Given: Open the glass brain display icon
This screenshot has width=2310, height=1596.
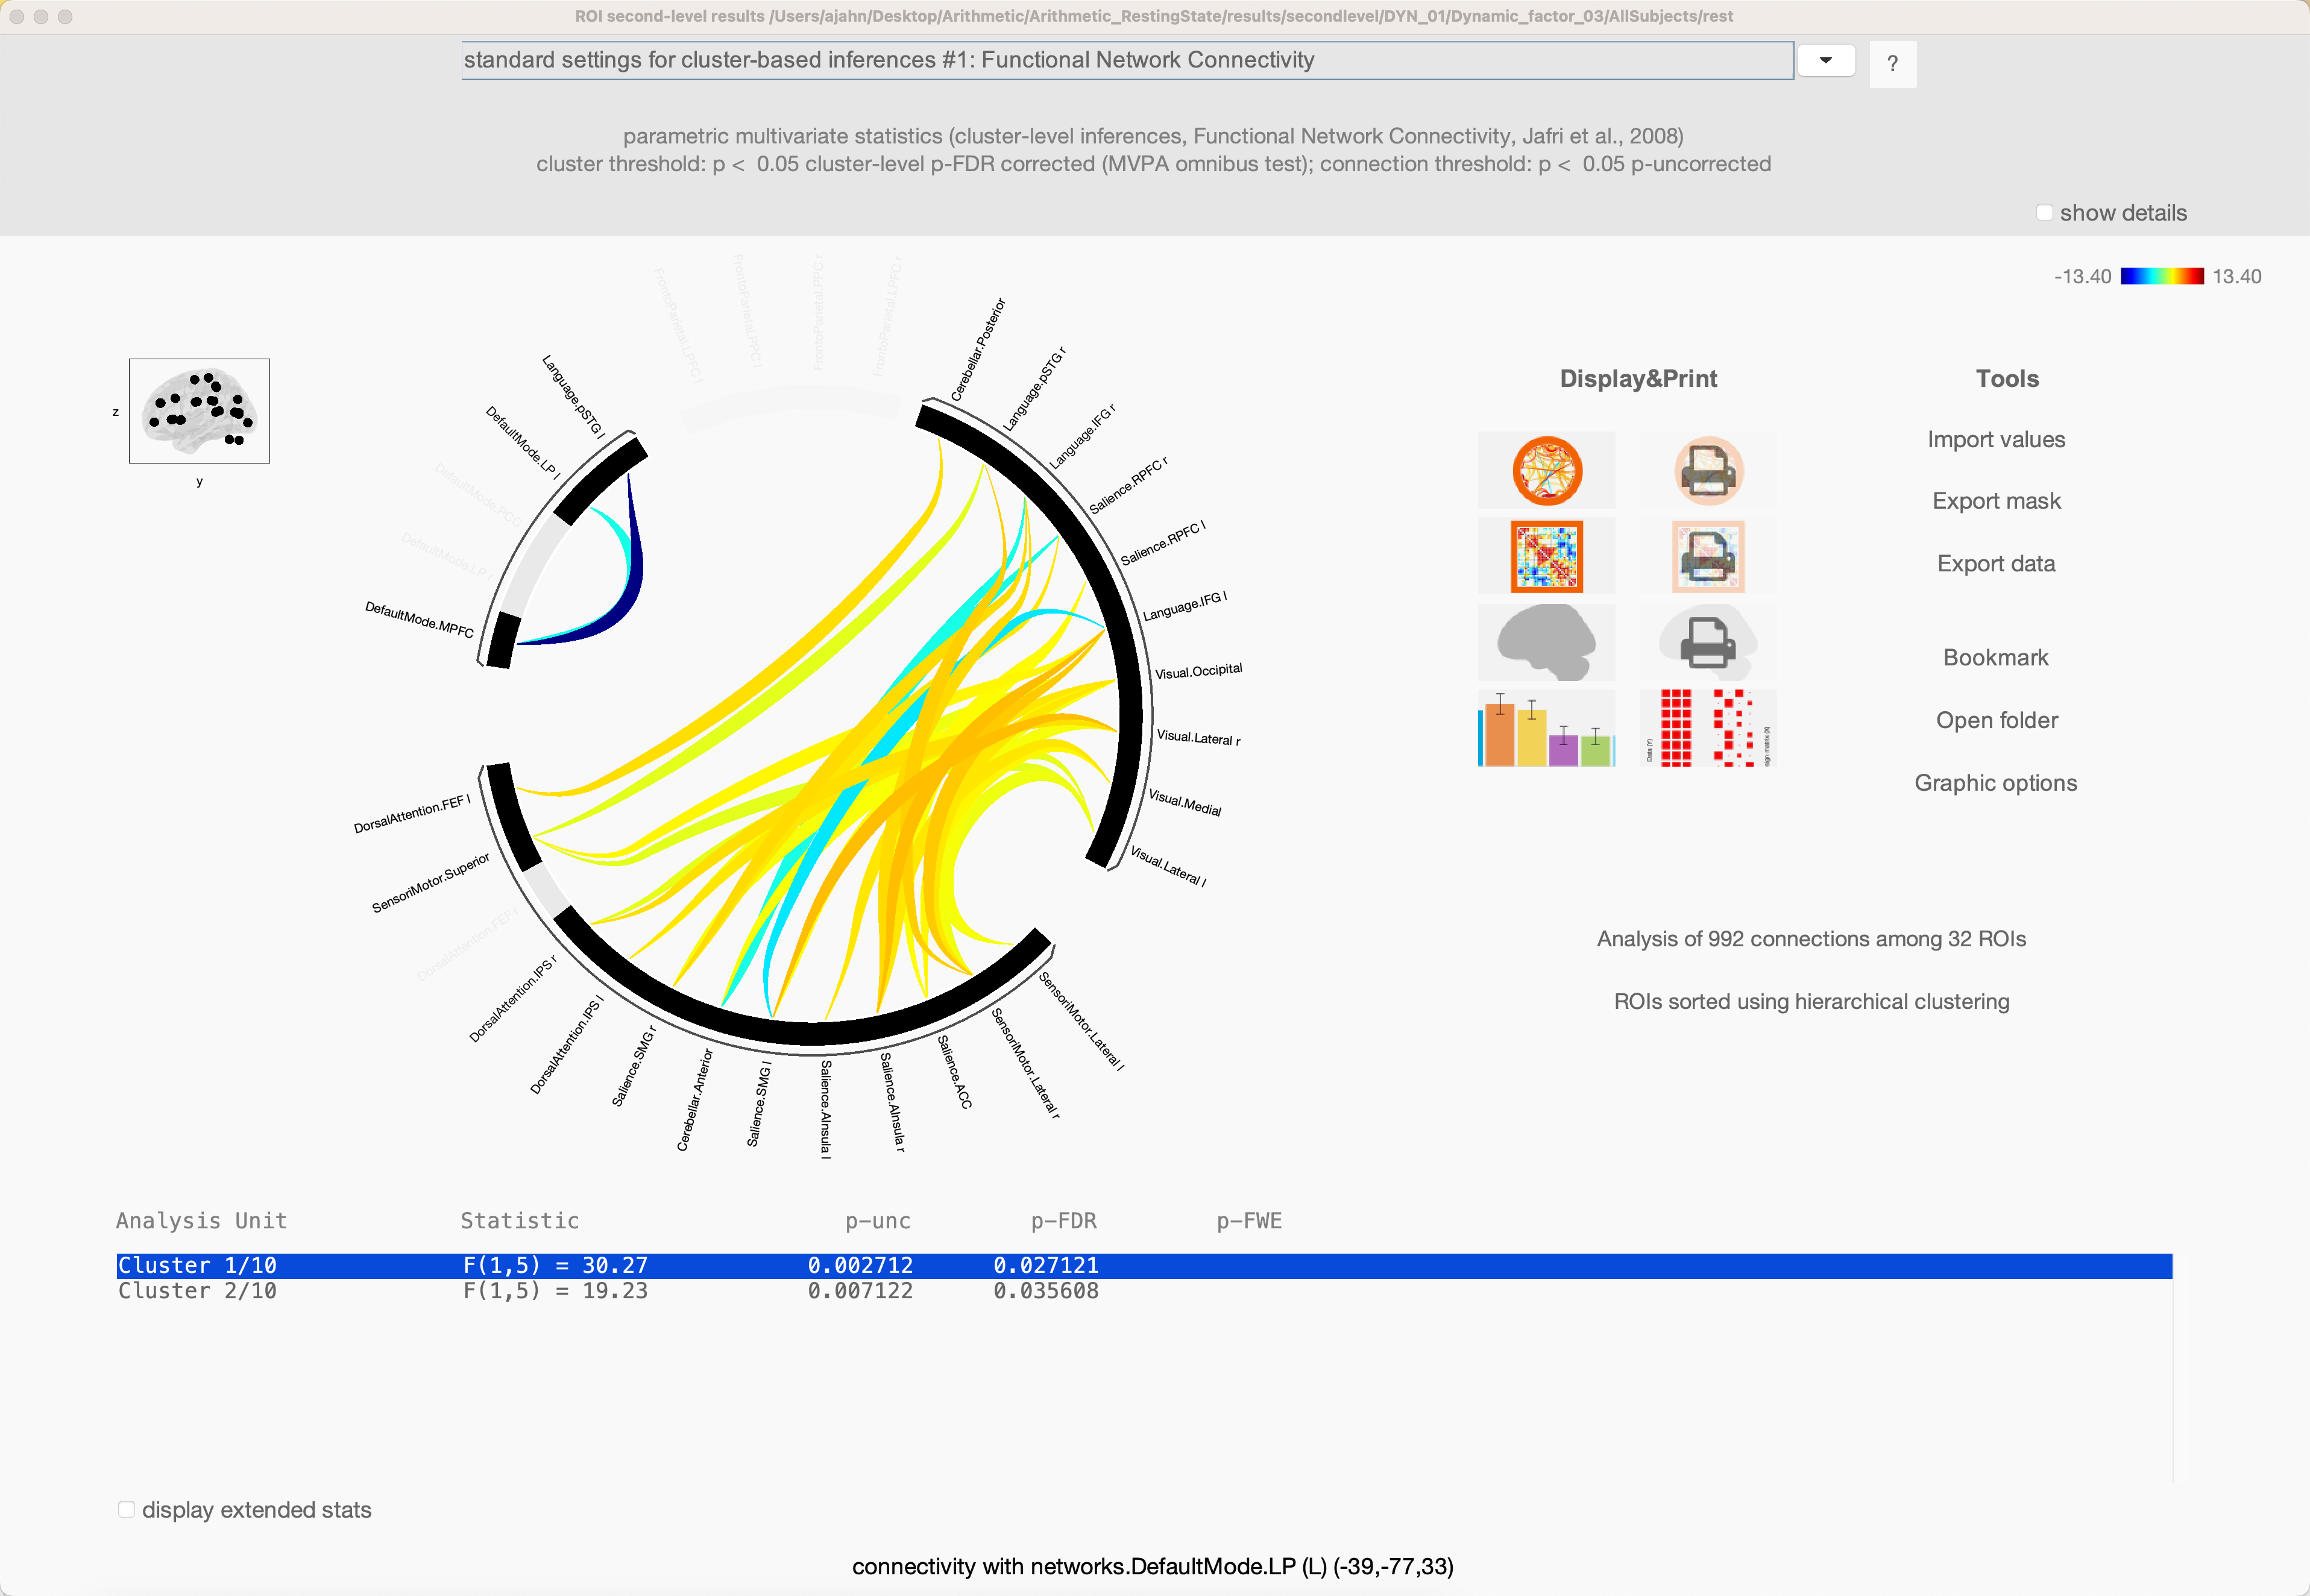Looking at the screenshot, I should click(1546, 643).
